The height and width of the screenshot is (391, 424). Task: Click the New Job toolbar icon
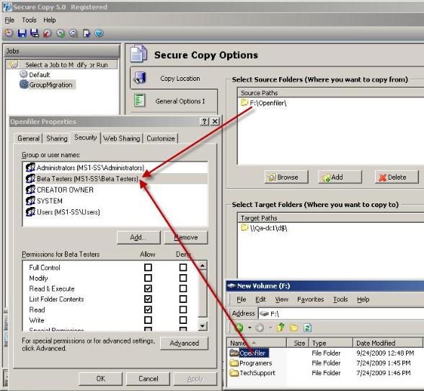pyautogui.click(x=9, y=33)
